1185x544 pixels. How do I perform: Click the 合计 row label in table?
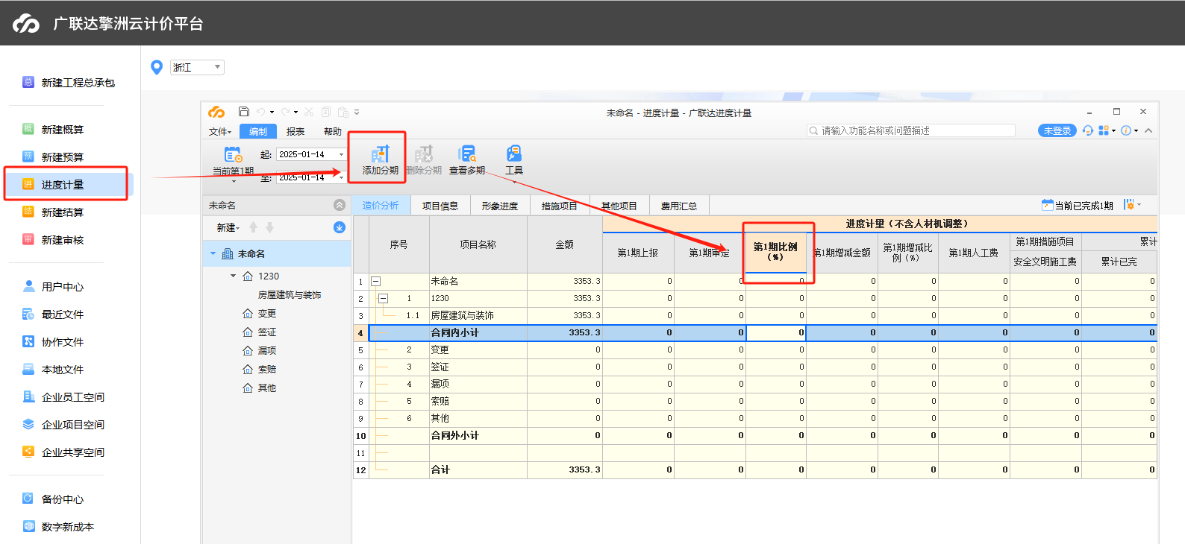(x=440, y=470)
